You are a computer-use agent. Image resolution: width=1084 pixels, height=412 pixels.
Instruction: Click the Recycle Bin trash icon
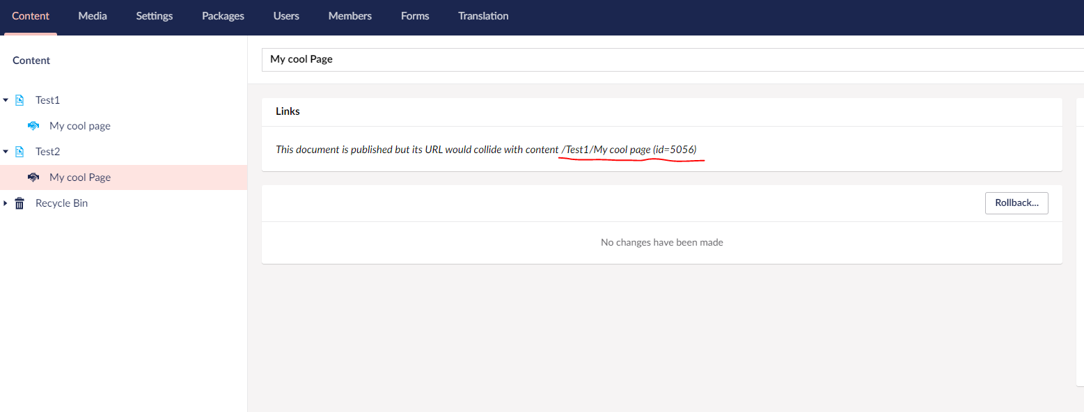(19, 203)
